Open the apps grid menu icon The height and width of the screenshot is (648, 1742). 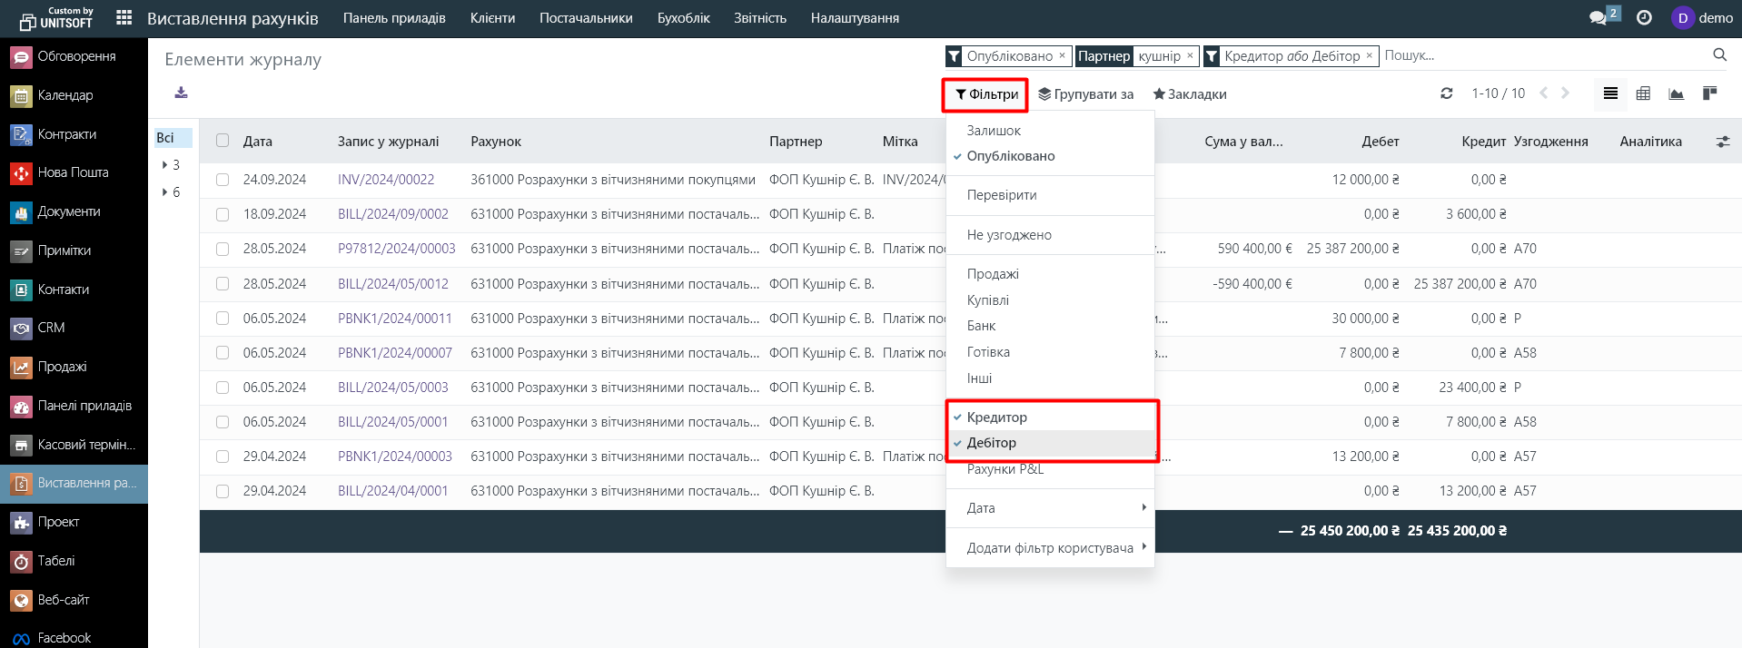(x=124, y=18)
